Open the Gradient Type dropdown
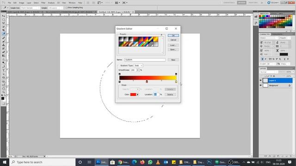Image resolution: width=296 pixels, height=166 pixels. click(138, 65)
